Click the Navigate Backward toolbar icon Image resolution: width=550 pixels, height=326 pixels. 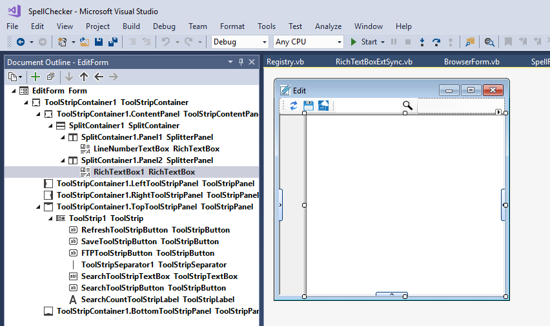click(21, 42)
